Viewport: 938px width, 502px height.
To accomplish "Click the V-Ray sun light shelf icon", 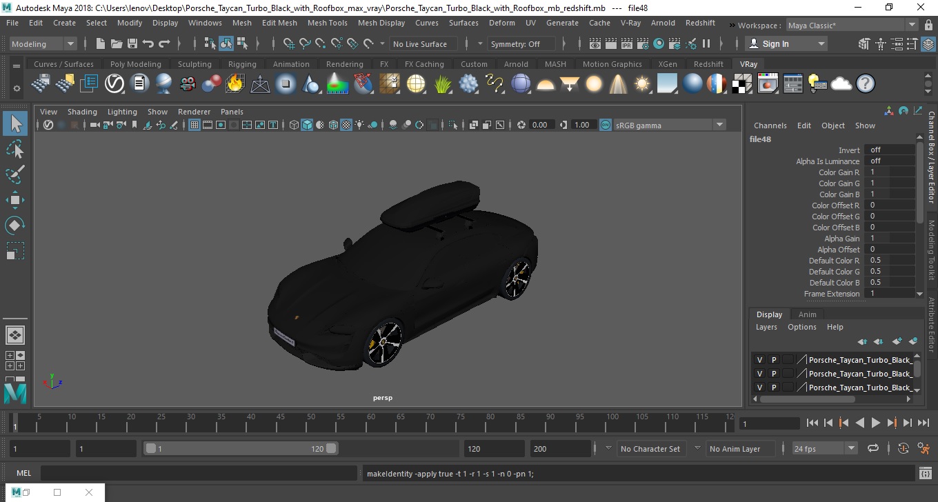I will point(642,84).
